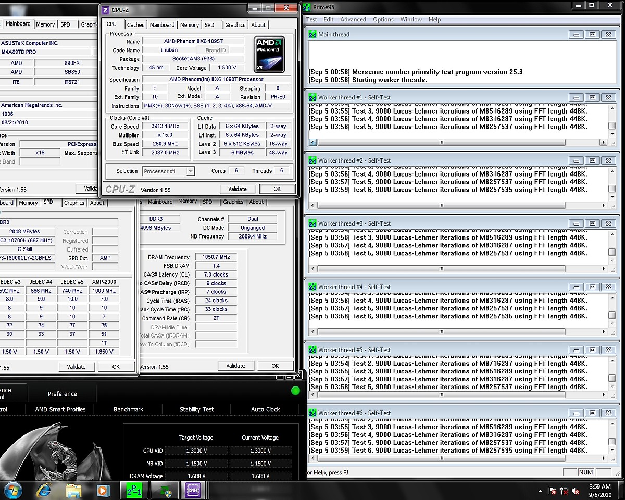Click the DRAM Frequency value 1050.7 MHz
This screenshot has height=500, width=625.
coord(217,257)
